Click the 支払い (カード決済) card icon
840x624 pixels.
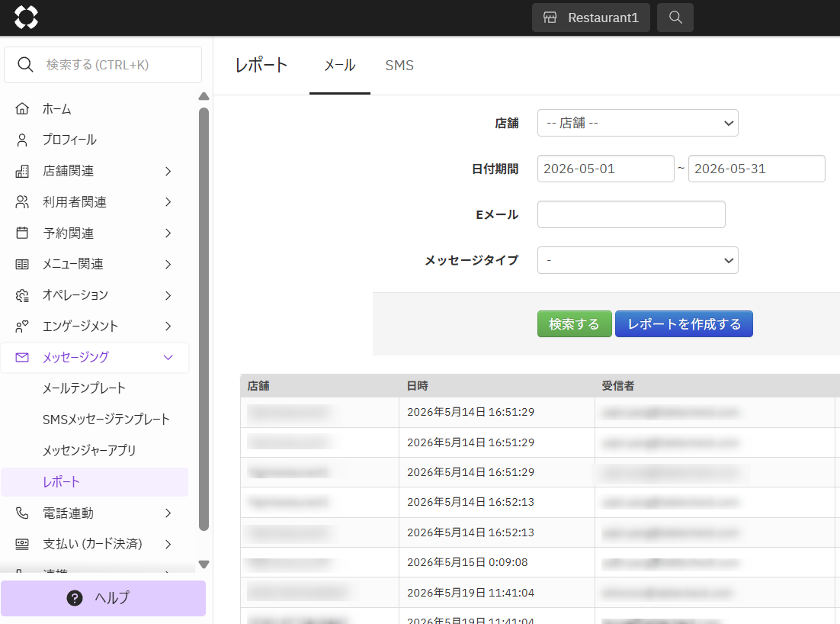22,544
